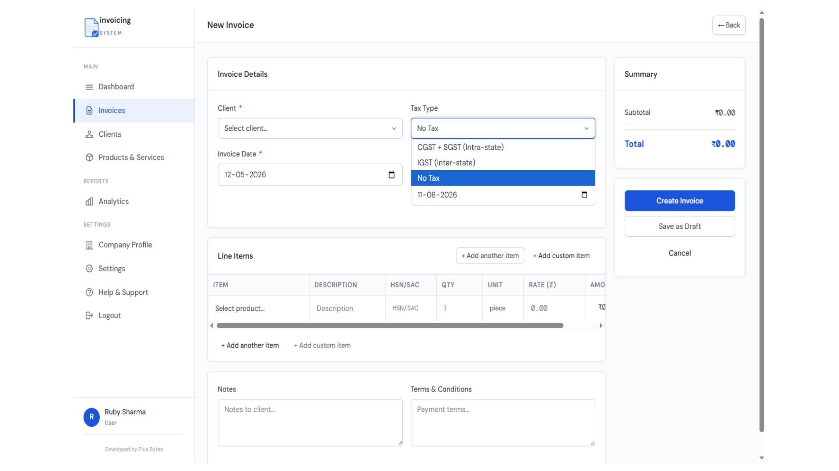This screenshot has width=839, height=471.
Task: Click the Invoice Date field 12-05-2026
Action: pyautogui.click(x=310, y=174)
